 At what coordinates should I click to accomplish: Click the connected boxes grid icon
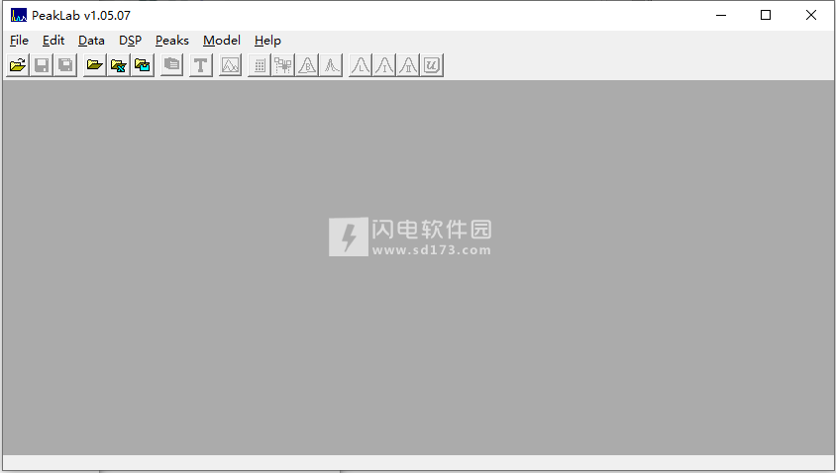click(x=283, y=65)
